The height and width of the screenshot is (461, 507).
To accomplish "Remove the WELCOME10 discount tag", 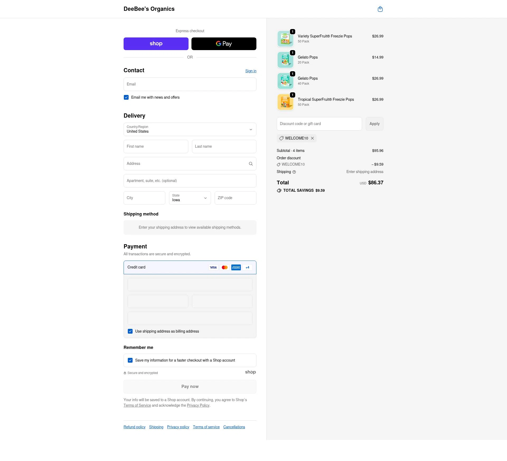I will coord(312,138).
